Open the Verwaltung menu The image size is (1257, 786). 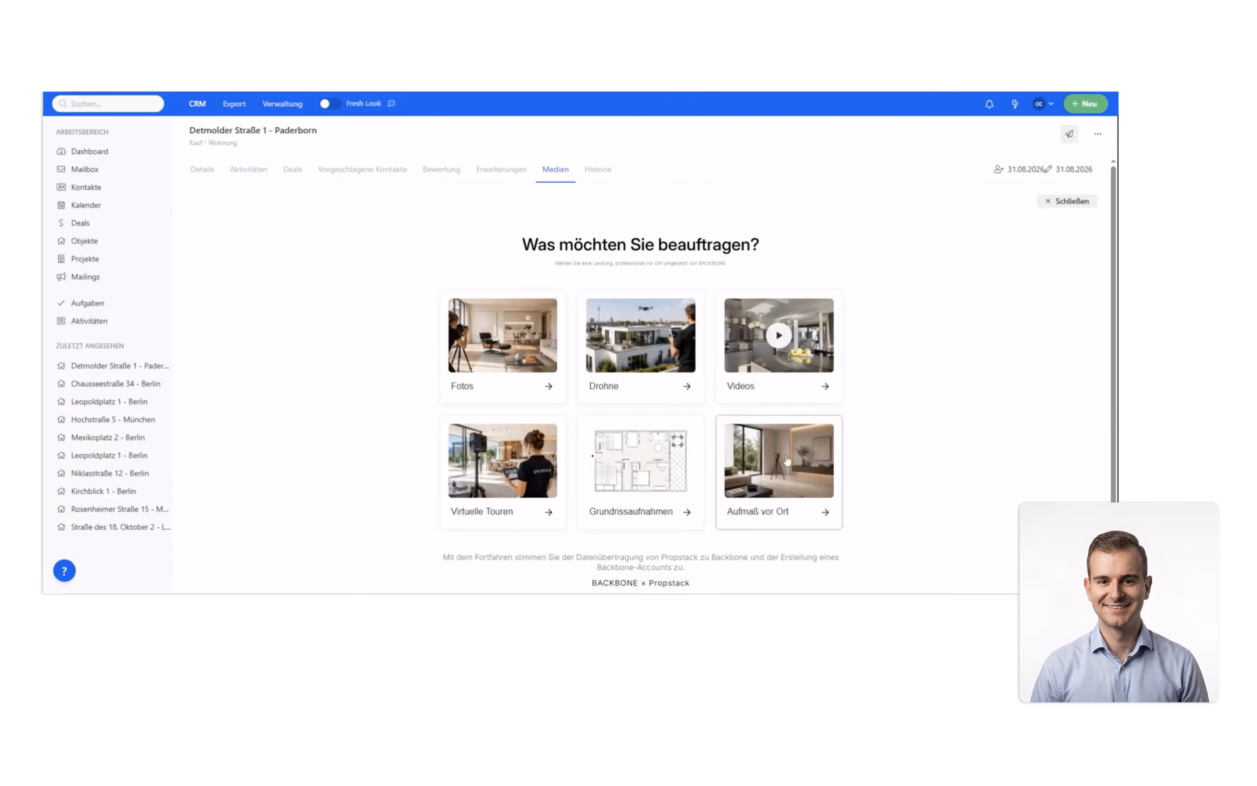[282, 103]
